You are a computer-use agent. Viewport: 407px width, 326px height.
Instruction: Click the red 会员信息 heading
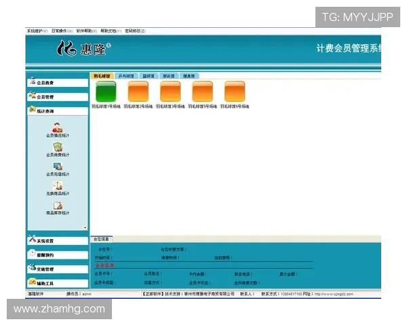click(x=104, y=266)
